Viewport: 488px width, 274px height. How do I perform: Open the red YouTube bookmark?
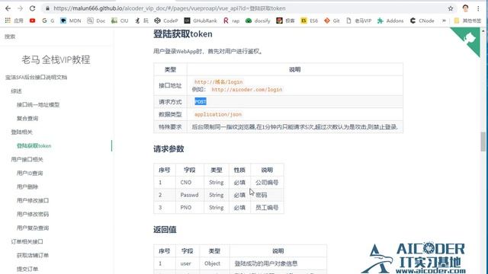32,21
